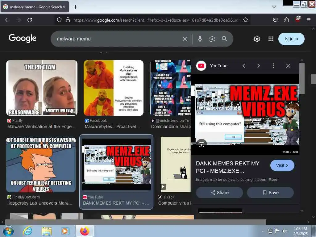
Task: Open the Action Center flag tray icon
Action: (277, 231)
